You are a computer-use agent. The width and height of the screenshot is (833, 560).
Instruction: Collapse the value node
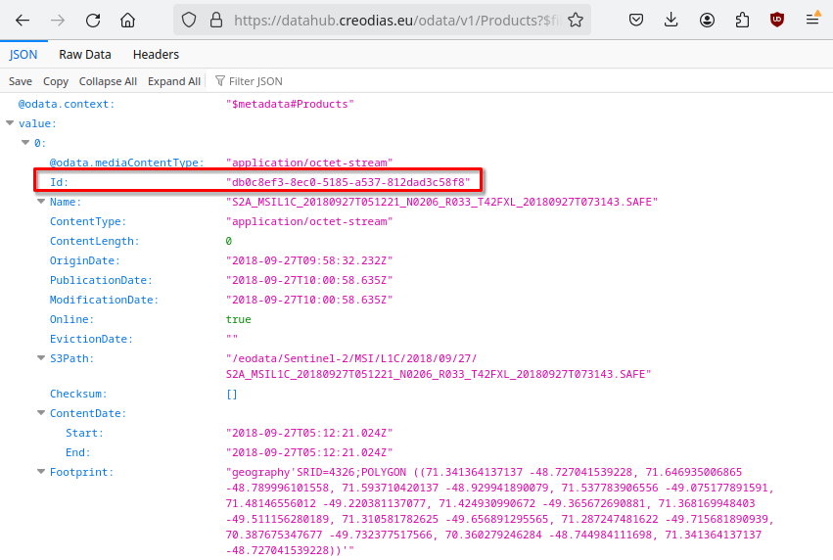(x=10, y=123)
